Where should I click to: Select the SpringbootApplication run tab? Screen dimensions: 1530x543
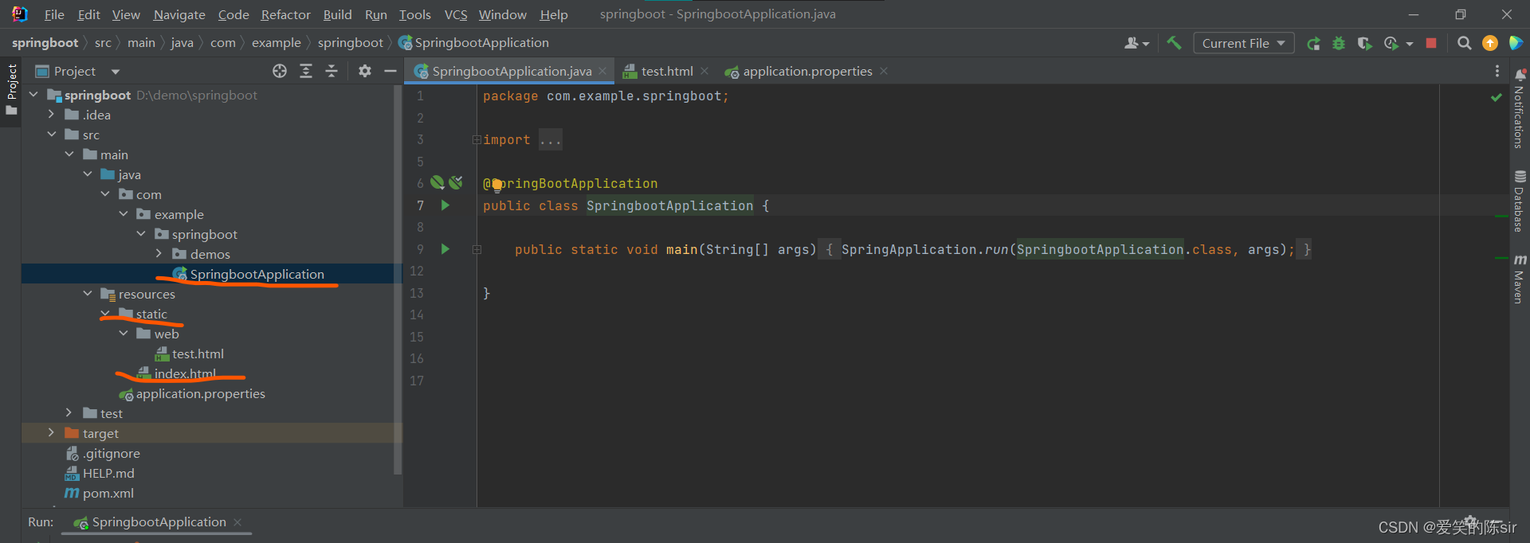point(158,522)
